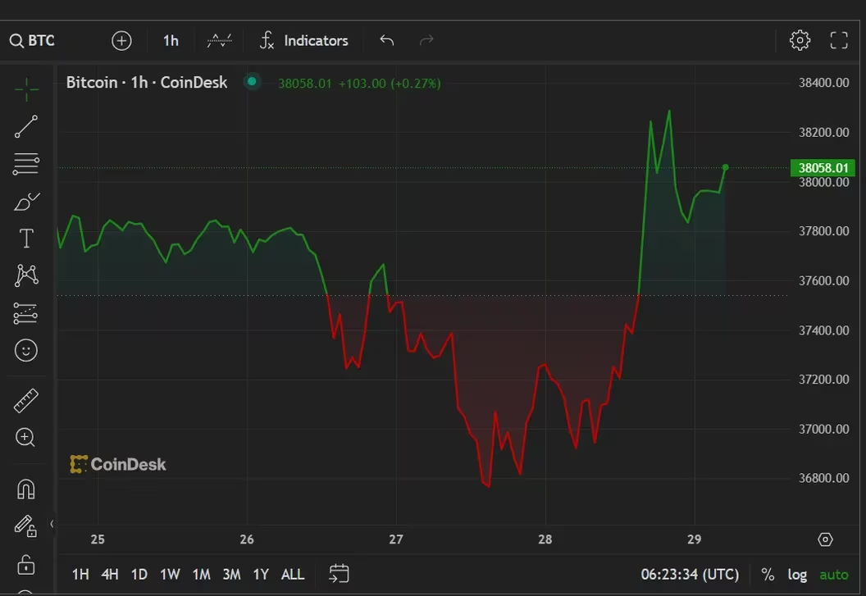Open the Indicators menu
This screenshot has width=866, height=596.
[303, 40]
